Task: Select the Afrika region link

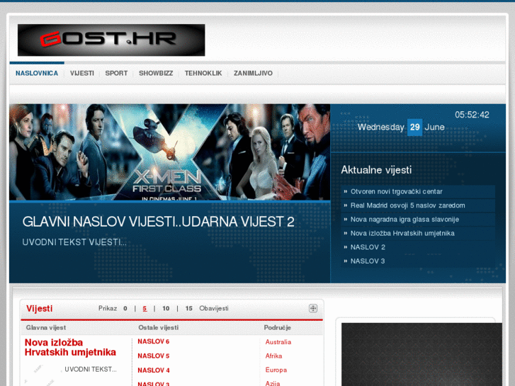Action: [x=273, y=356]
